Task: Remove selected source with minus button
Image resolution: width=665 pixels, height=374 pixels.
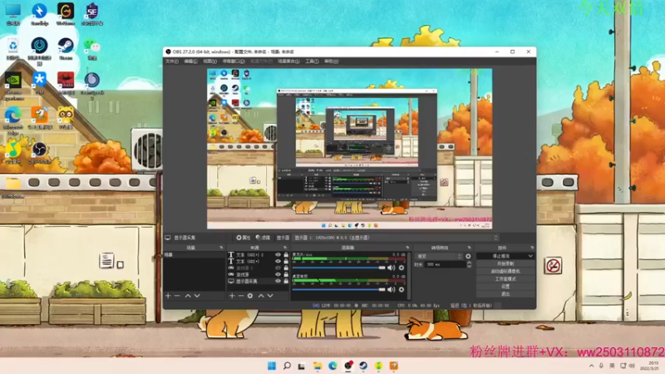Action: tap(241, 296)
